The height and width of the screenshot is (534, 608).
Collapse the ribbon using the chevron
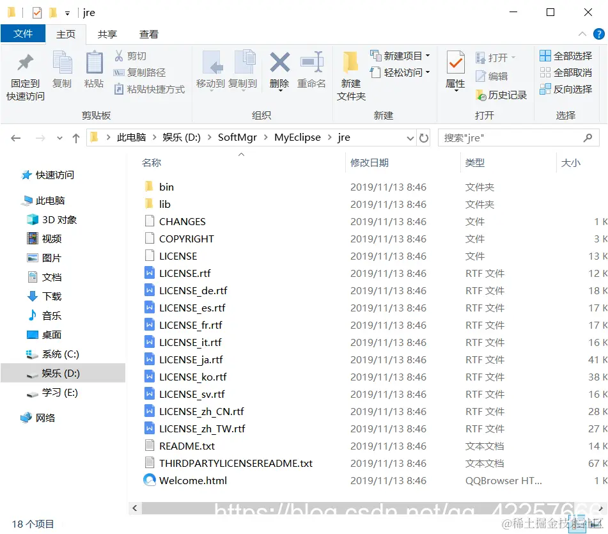pos(582,35)
